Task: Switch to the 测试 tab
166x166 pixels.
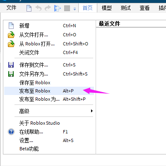Action: (125, 8)
